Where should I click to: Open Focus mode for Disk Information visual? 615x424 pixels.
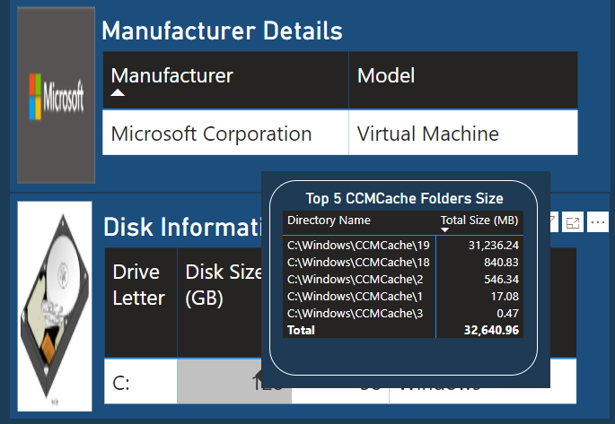point(573,223)
